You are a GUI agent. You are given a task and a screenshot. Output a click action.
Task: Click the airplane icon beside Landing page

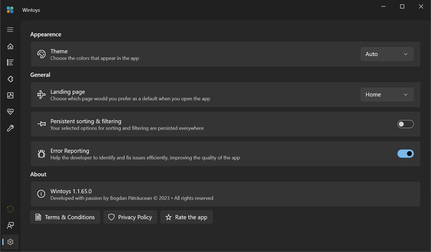(x=42, y=94)
